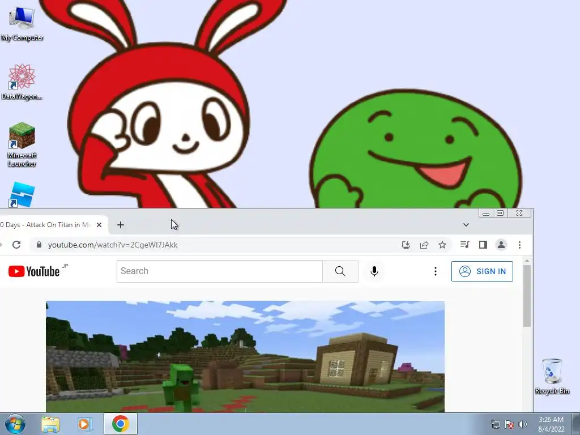Image resolution: width=580 pixels, height=435 pixels.
Task: Open the Chrome profile avatar
Action: [501, 245]
